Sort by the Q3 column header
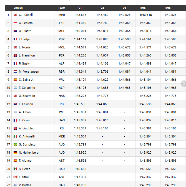 124,8
